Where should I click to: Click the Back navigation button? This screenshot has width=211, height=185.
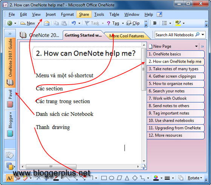[10, 23]
